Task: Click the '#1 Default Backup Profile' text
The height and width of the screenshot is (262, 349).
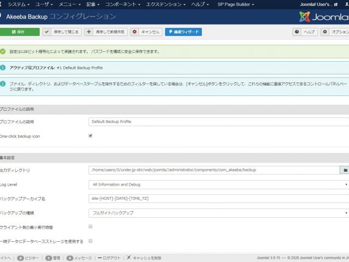Action: coord(80,68)
